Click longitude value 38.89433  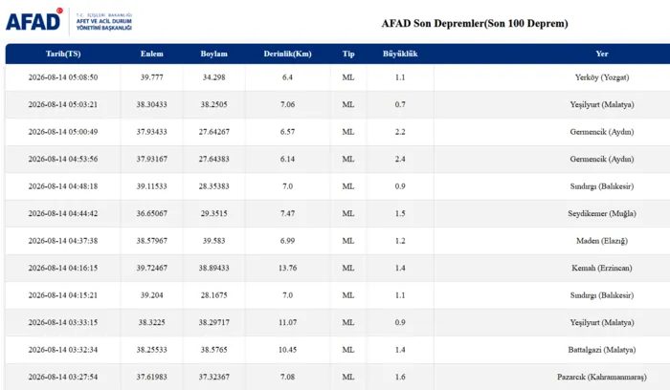click(214, 268)
